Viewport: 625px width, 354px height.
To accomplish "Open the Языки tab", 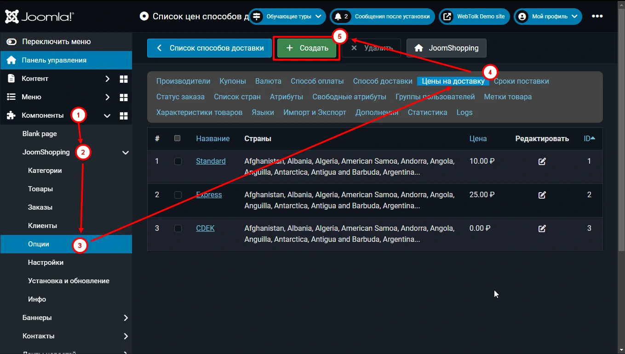I will (x=263, y=113).
